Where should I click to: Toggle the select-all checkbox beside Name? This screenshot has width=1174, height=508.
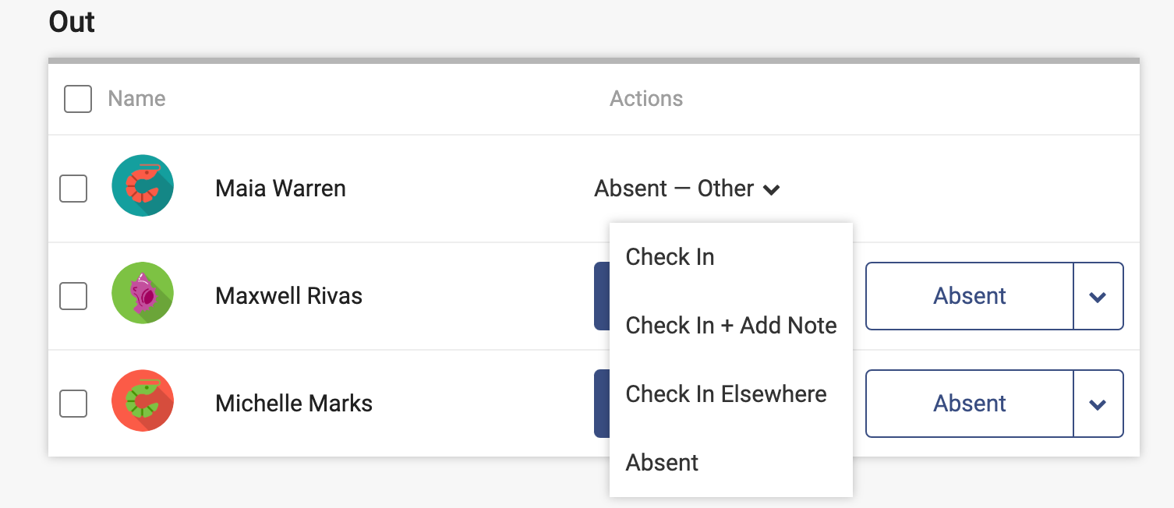(x=78, y=99)
